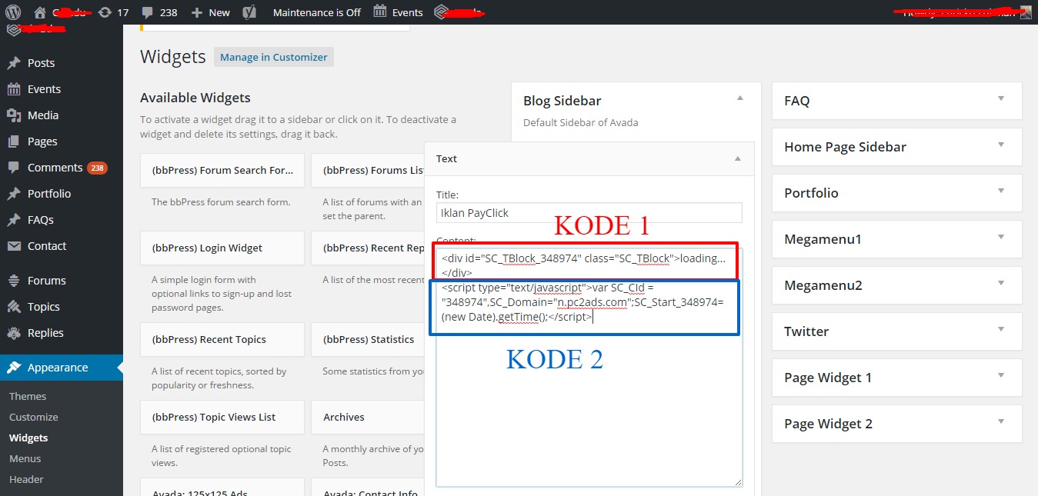Open Themes submenu item

[28, 396]
